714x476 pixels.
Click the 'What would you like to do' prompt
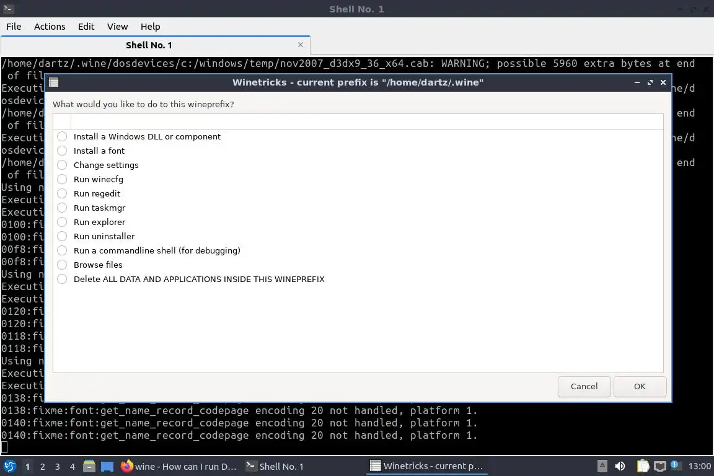[143, 104]
